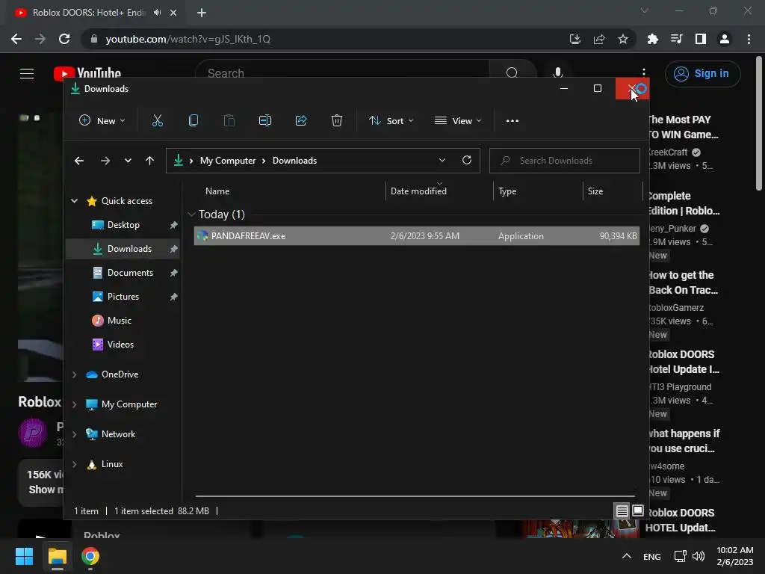This screenshot has width=765, height=574.
Task: Reload the YouTube page in Chrome
Action: (64, 39)
